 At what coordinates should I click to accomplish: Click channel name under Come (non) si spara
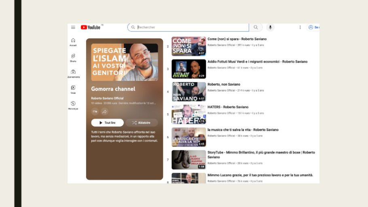(x=221, y=45)
